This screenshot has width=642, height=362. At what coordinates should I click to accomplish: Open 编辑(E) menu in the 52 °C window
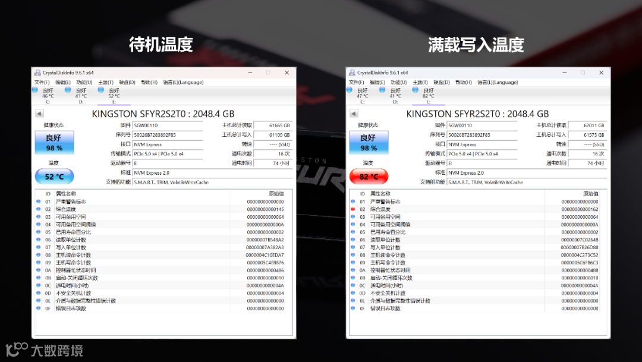[x=62, y=82]
